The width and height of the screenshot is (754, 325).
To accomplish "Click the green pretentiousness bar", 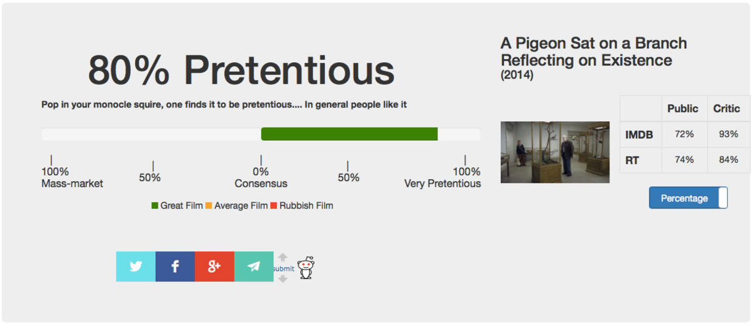I will tap(349, 134).
